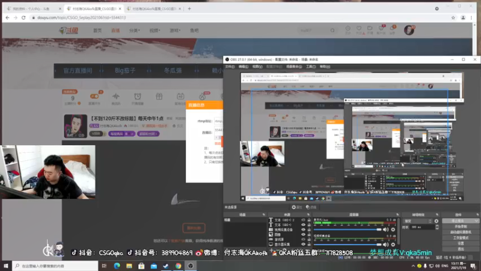Toggle the 直播开关 switch on Douyu page
Image resolution: width=481 pixels, height=271 pixels.
click(x=94, y=96)
